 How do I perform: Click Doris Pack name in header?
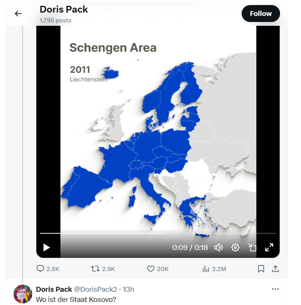click(x=64, y=10)
